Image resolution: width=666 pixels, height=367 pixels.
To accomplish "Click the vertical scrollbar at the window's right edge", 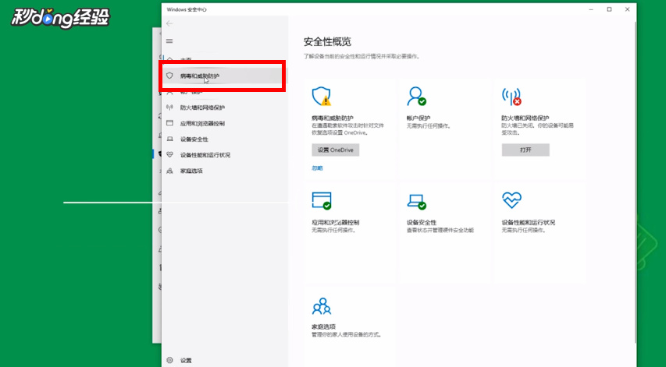I will [x=635, y=182].
